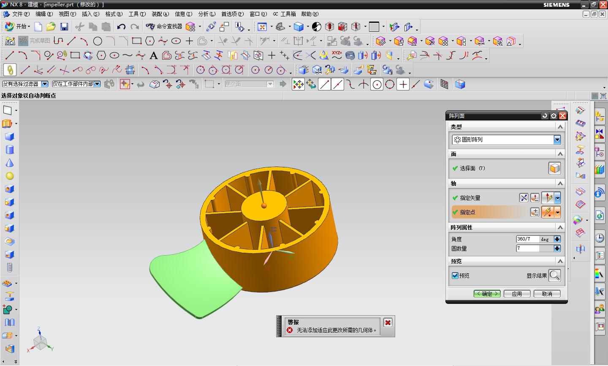Click the 确定 OK button
This screenshot has width=608, height=366.
point(487,294)
